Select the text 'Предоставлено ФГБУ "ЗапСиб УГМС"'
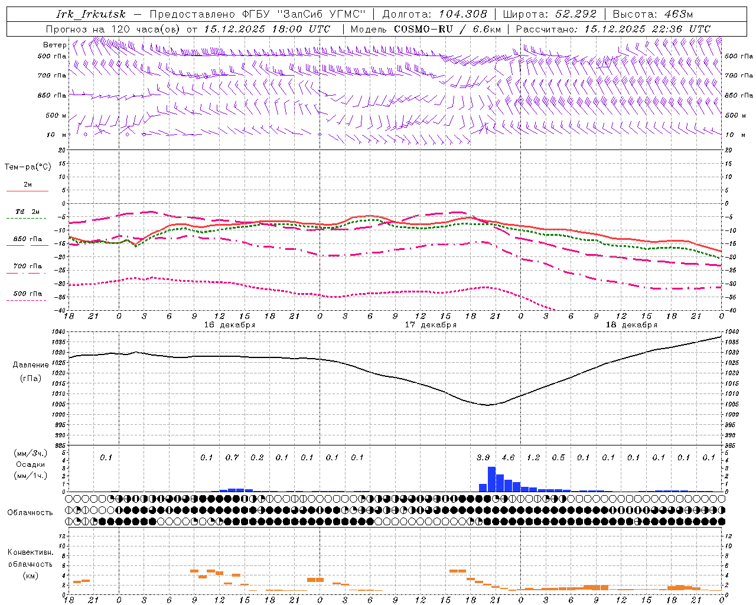This screenshot has width=756, height=605. click(x=258, y=14)
